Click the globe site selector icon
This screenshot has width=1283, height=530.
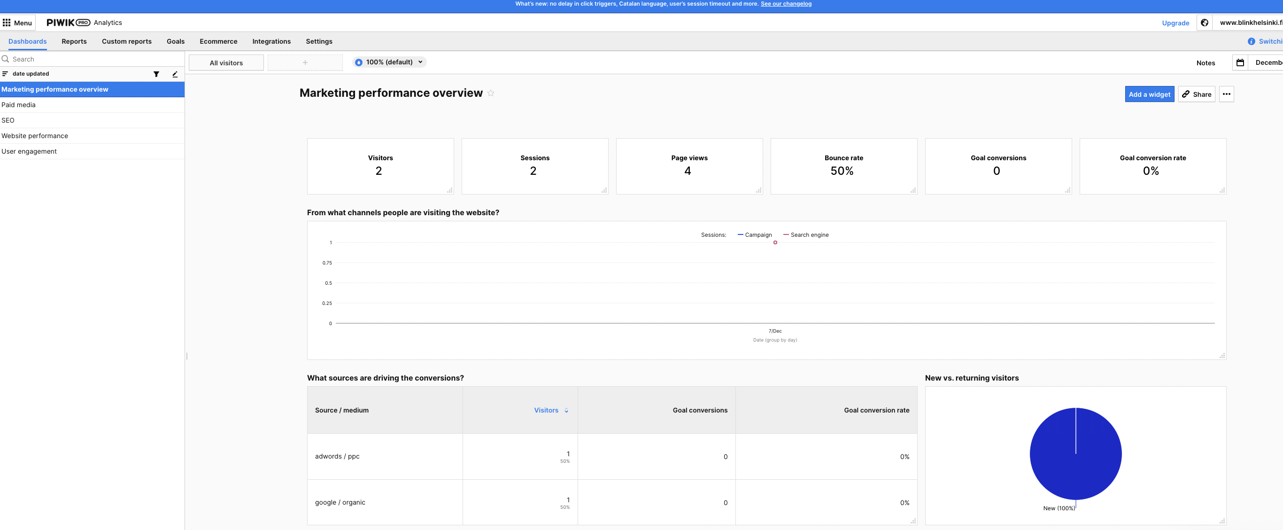(1204, 23)
